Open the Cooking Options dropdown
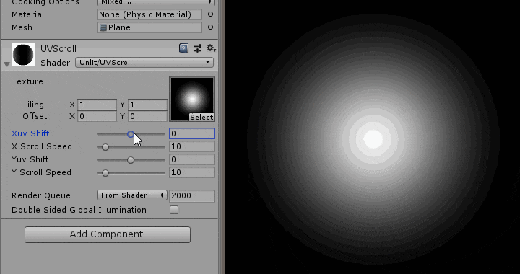Viewport: 520px width, 274px height. pyautogui.click(x=156, y=3)
